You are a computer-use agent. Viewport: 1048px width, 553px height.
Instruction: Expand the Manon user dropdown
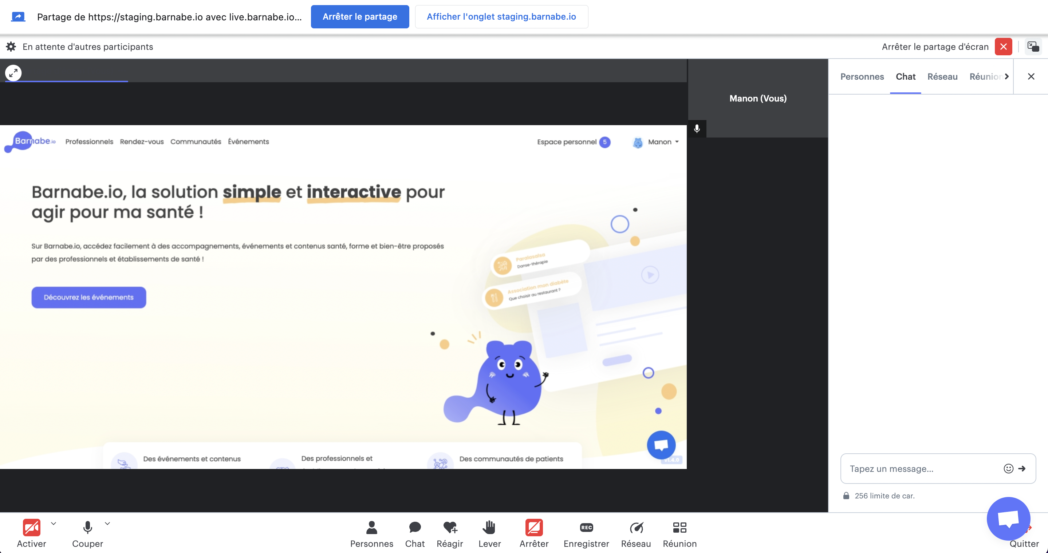tap(663, 142)
